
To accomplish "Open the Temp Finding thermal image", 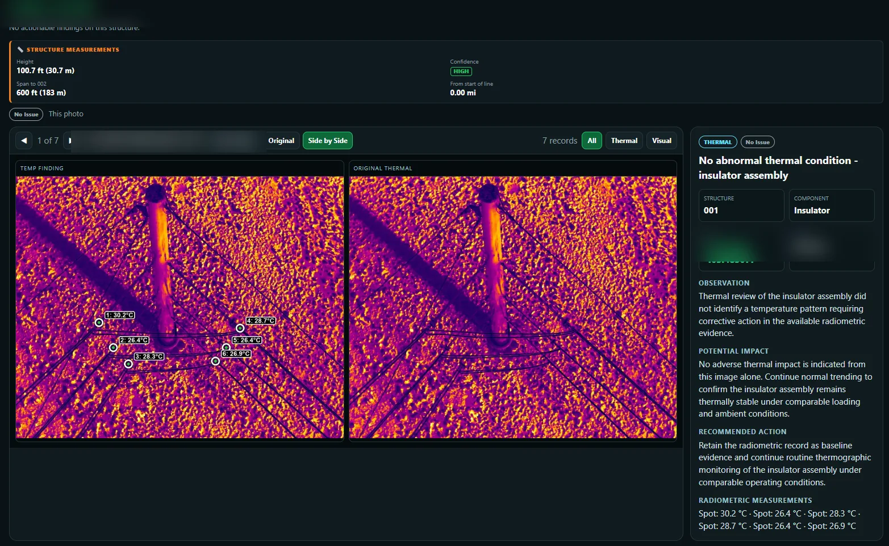I will click(180, 307).
